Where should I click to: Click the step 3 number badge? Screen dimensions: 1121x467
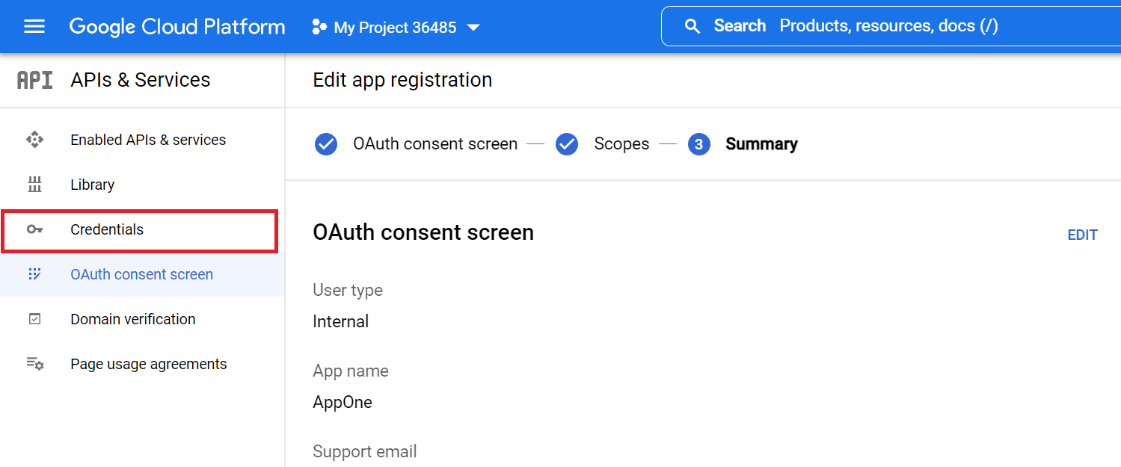[x=698, y=144]
